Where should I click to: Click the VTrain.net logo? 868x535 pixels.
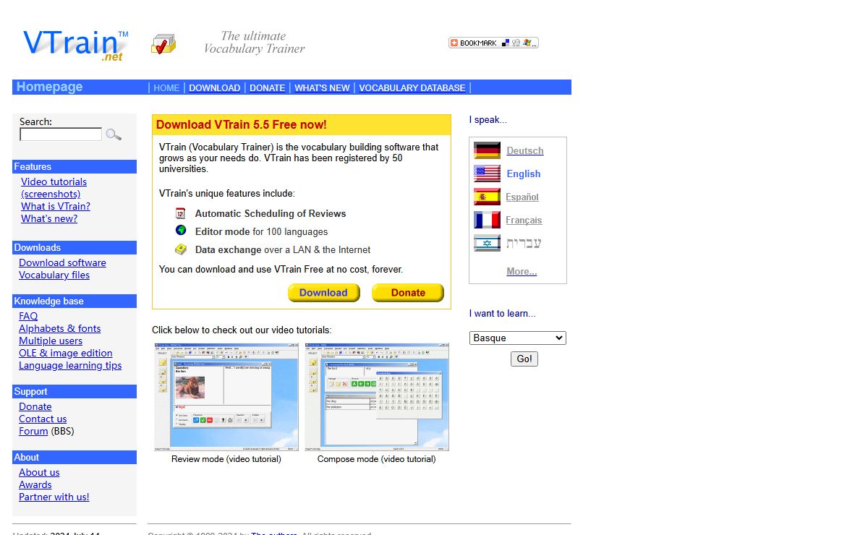point(75,45)
